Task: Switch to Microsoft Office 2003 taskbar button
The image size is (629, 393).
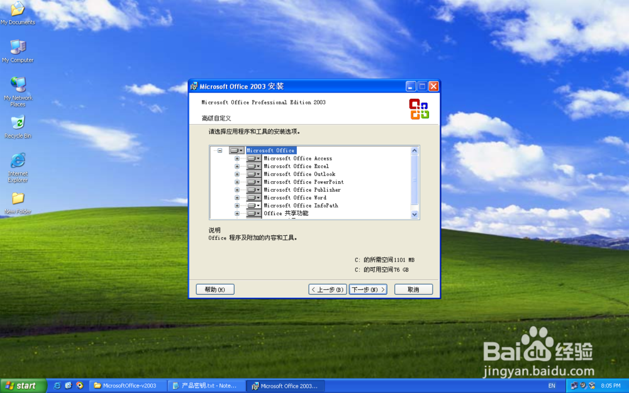Action: (285, 385)
